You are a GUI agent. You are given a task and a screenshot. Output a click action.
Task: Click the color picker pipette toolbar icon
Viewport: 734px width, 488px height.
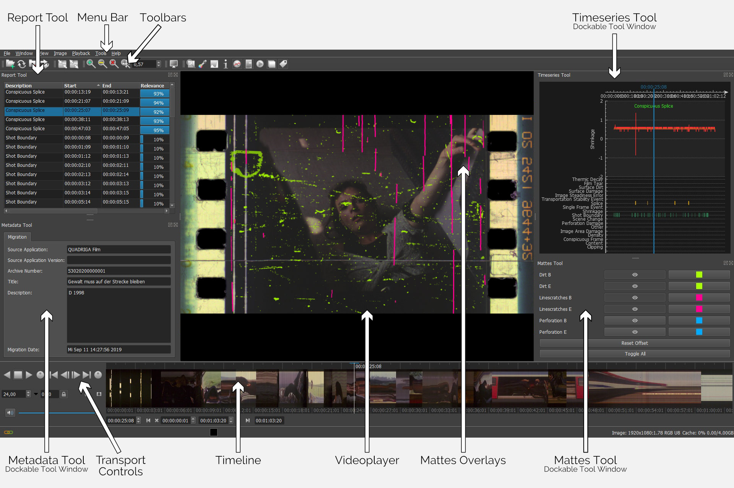tap(203, 64)
